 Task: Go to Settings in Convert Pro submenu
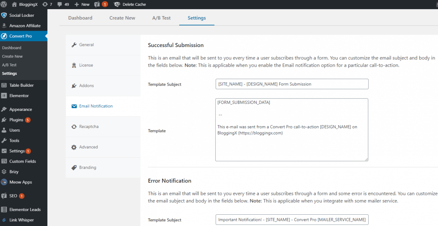point(9,74)
